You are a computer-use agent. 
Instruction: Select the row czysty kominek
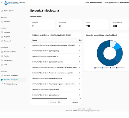56,56
